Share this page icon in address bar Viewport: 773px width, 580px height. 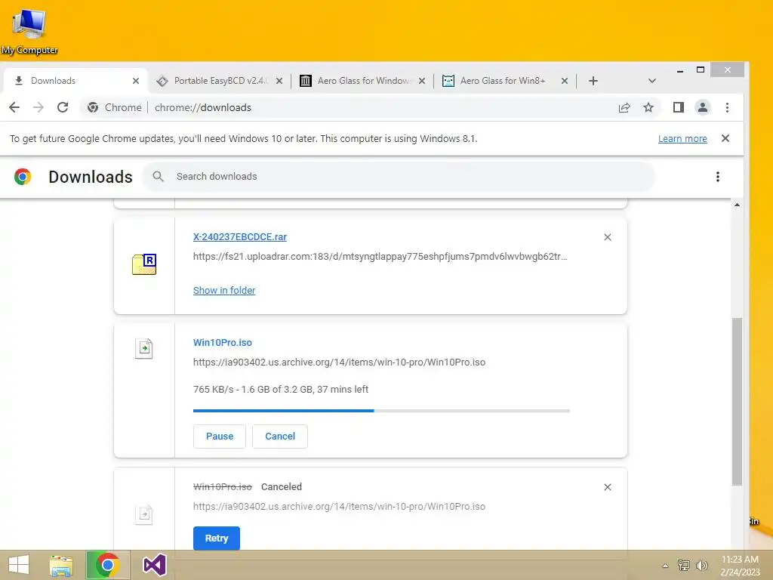click(x=624, y=107)
